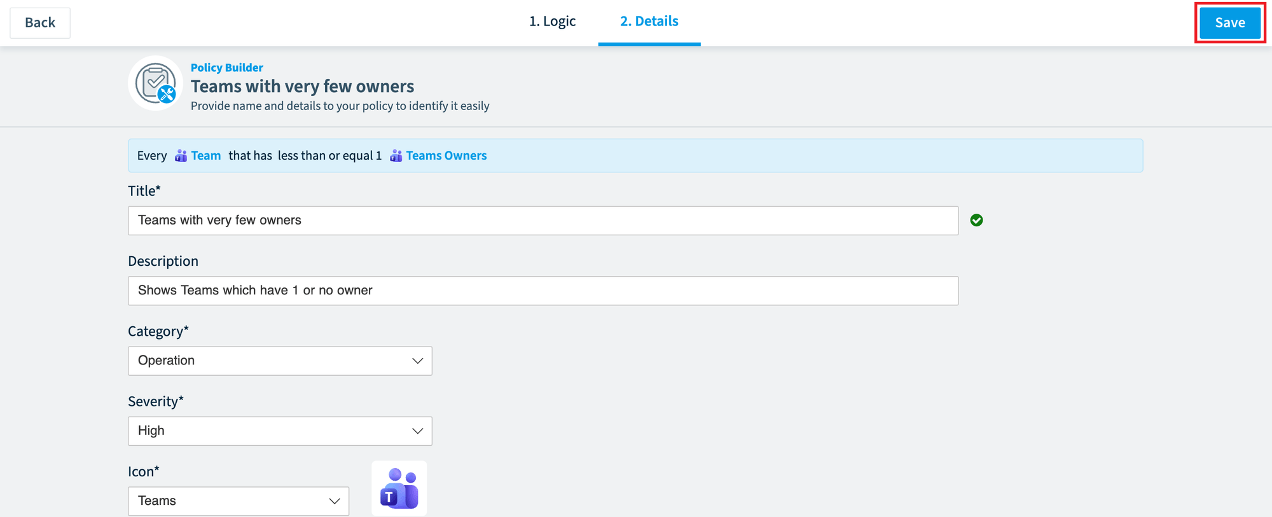Click the 'Teams with very few owners' heading
Image resolution: width=1272 pixels, height=517 pixels.
(x=302, y=86)
